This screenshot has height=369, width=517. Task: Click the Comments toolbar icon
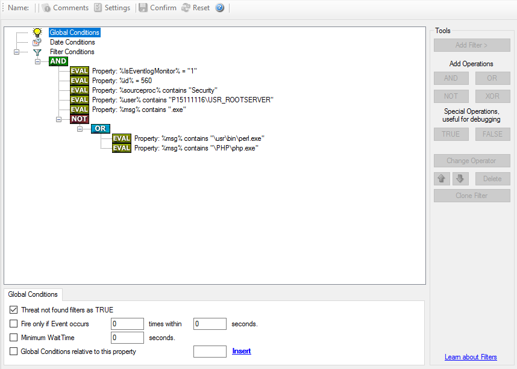[46, 8]
